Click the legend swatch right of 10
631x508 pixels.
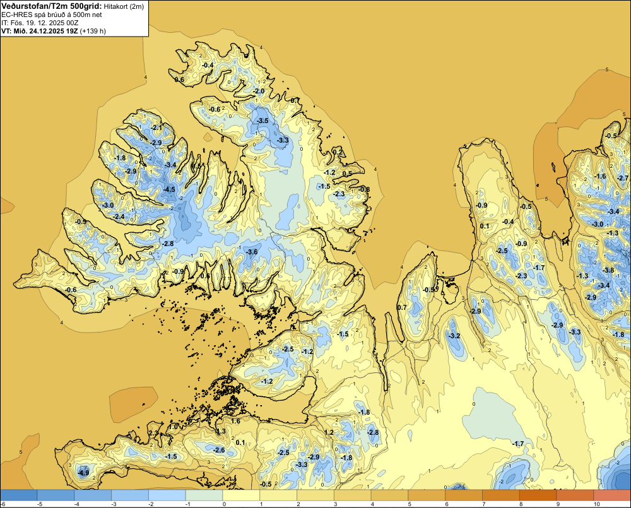pyautogui.click(x=612, y=495)
